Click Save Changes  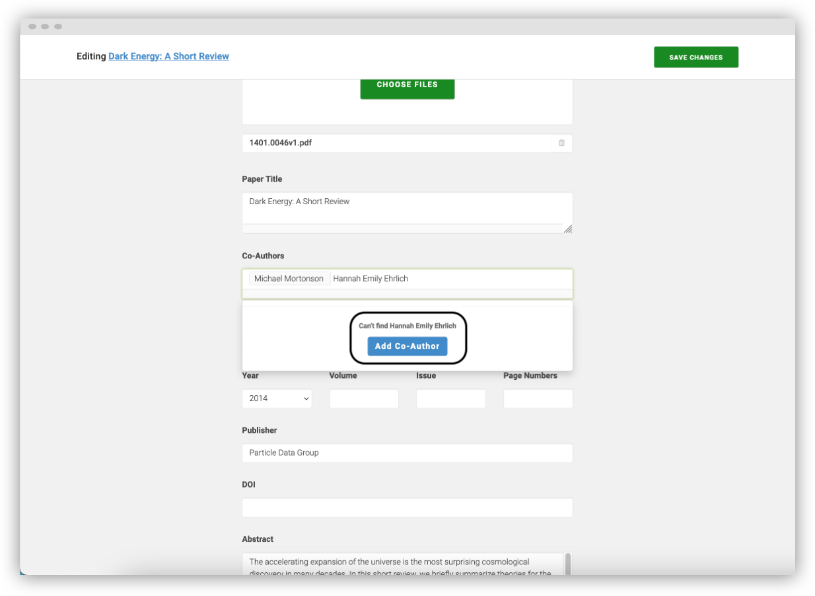coord(695,57)
